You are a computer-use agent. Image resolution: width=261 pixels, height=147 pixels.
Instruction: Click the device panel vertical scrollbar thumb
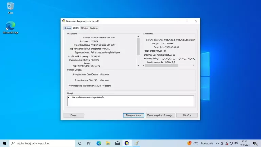[x=138, y=46]
